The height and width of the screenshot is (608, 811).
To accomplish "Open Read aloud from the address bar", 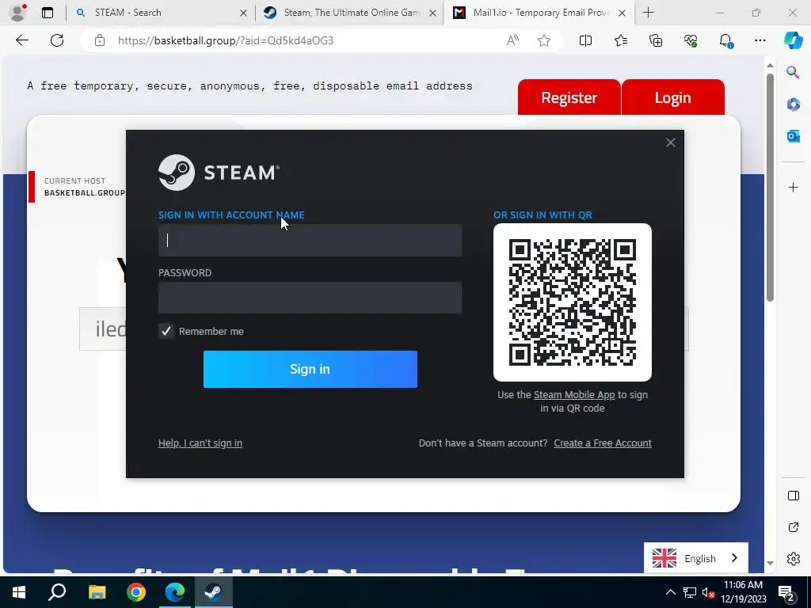I will (512, 40).
